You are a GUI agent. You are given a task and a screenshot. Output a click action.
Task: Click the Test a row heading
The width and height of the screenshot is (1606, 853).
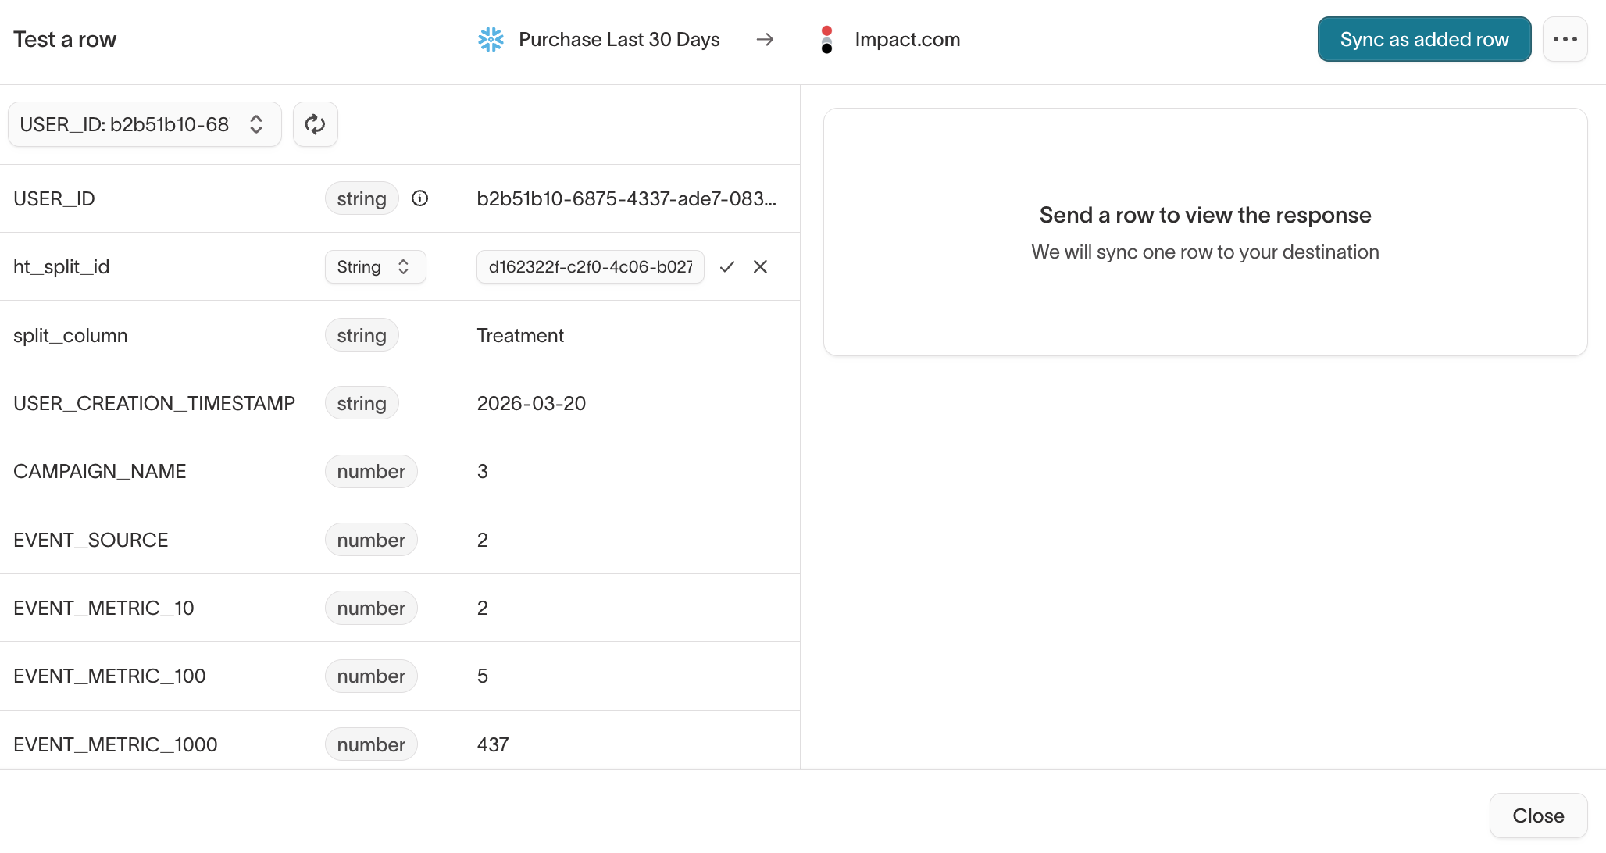click(x=65, y=39)
